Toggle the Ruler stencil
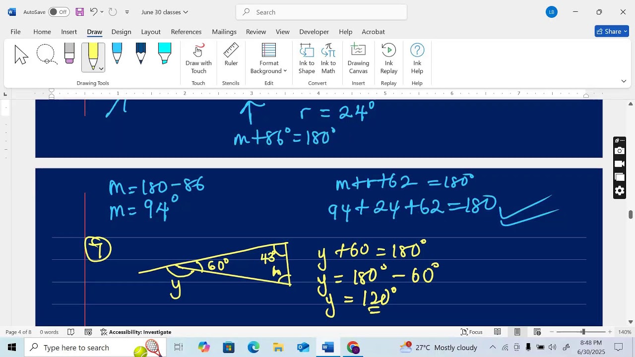 point(231,55)
